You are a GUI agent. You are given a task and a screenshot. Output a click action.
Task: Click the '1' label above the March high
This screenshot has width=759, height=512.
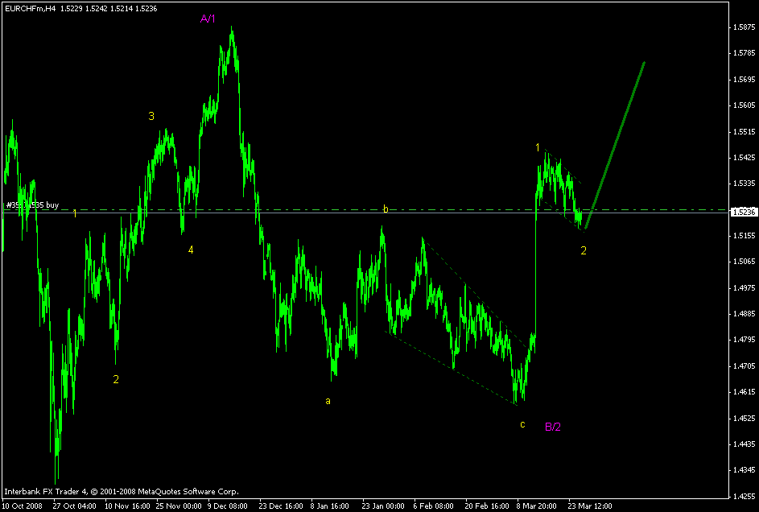click(539, 147)
